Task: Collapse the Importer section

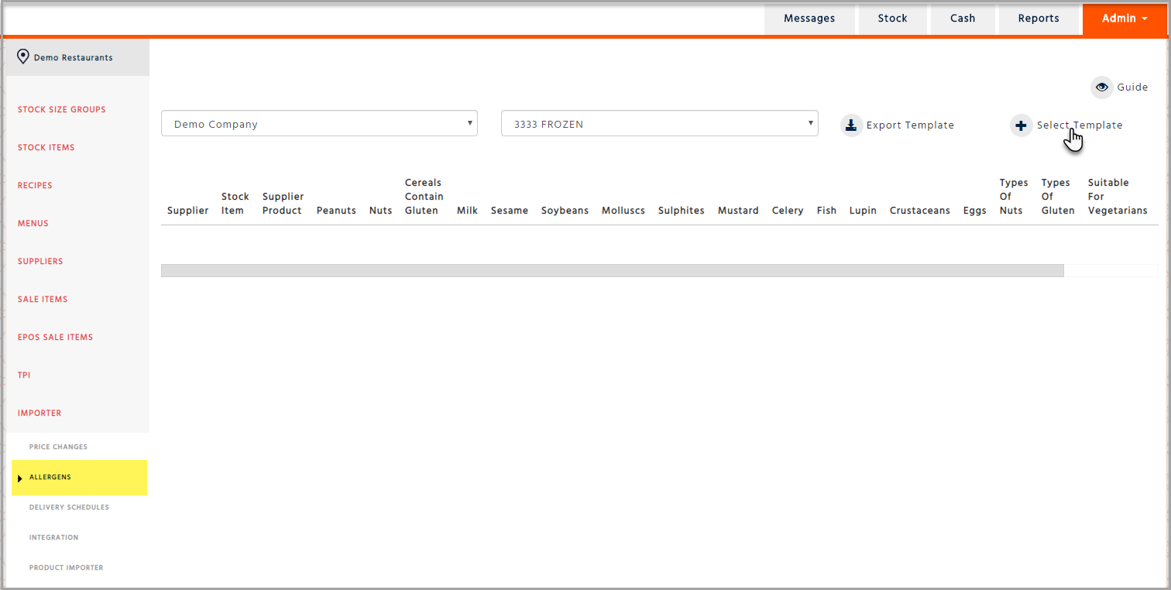Action: 39,413
